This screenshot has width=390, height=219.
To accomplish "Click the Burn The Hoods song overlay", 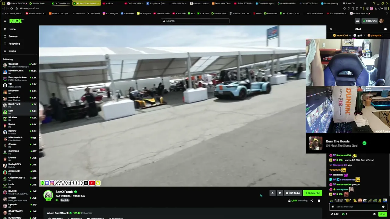I will click(348, 143).
